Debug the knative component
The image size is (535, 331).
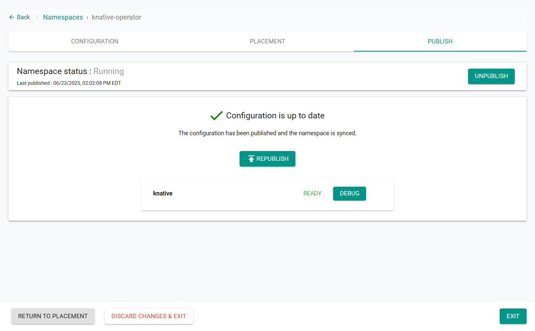point(350,193)
